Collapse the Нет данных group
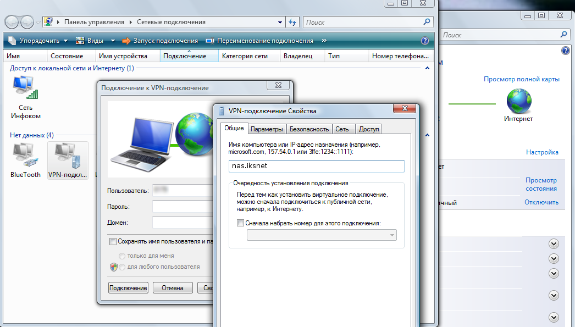The image size is (575, 327). 427,135
